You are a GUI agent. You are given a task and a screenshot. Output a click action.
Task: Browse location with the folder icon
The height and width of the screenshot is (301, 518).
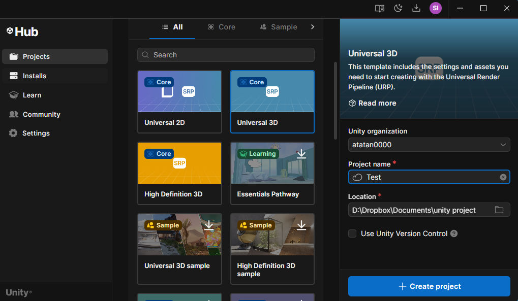tap(499, 210)
